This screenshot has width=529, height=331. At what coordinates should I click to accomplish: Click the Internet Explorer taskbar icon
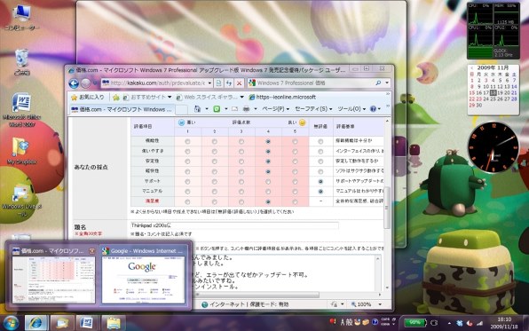coord(36,323)
